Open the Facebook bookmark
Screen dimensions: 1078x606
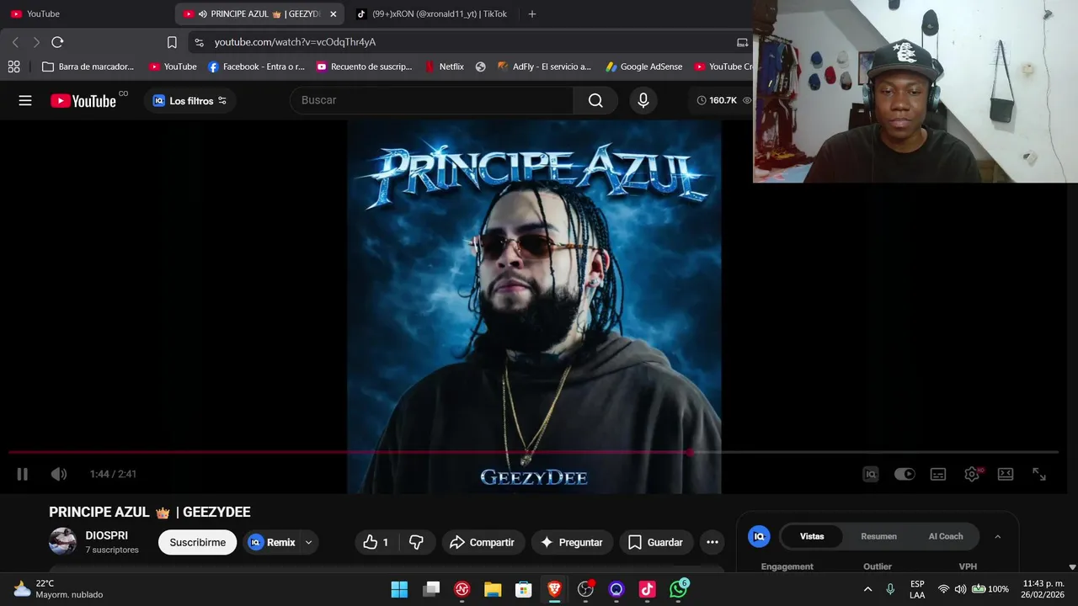coord(256,66)
